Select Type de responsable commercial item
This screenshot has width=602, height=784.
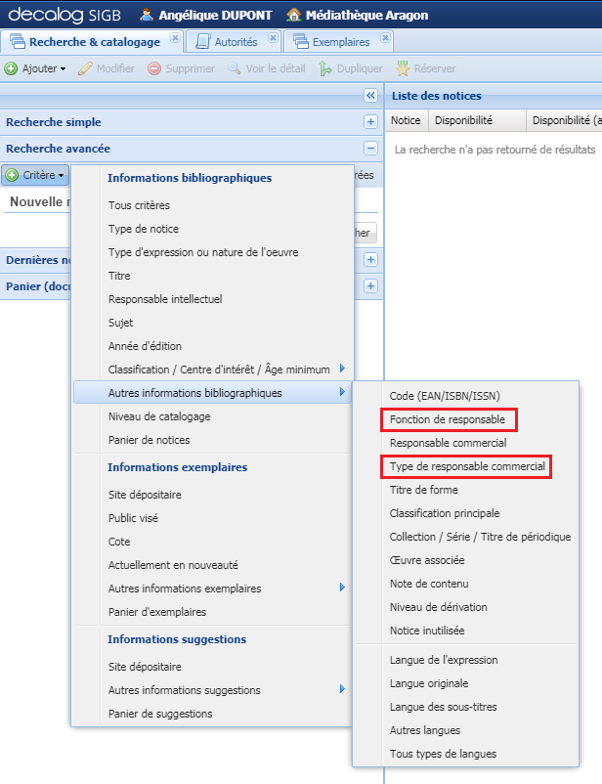(x=465, y=467)
